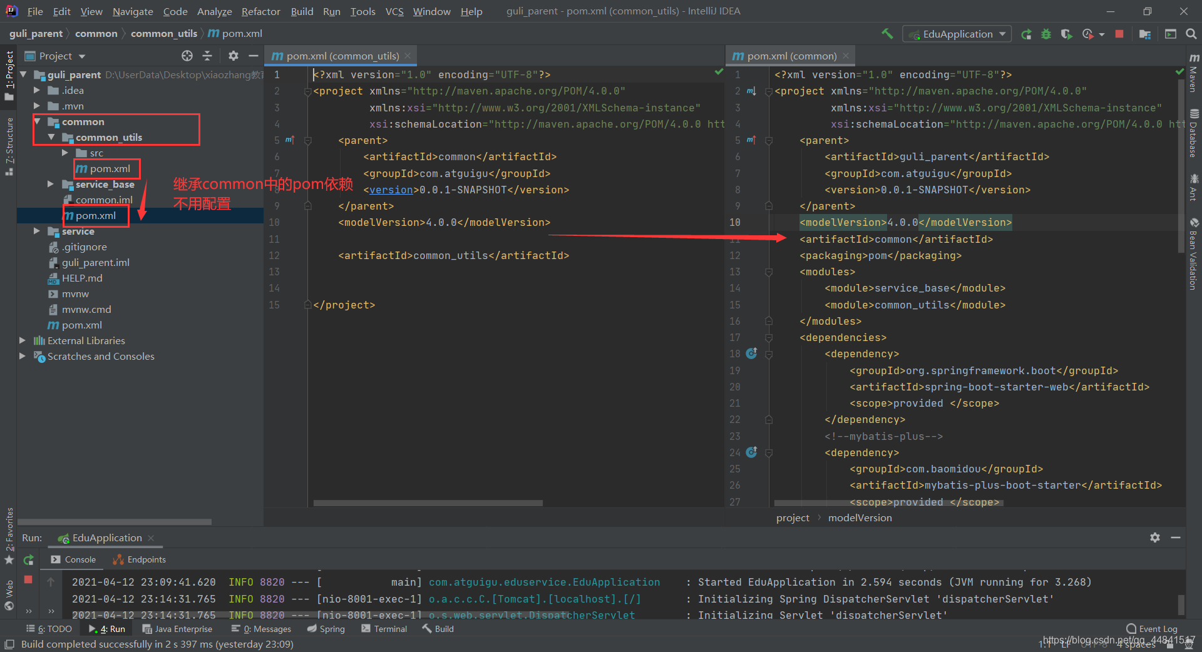This screenshot has height=652, width=1202.
Task: Click guli_parent in the breadcrumb path
Action: (x=36, y=33)
